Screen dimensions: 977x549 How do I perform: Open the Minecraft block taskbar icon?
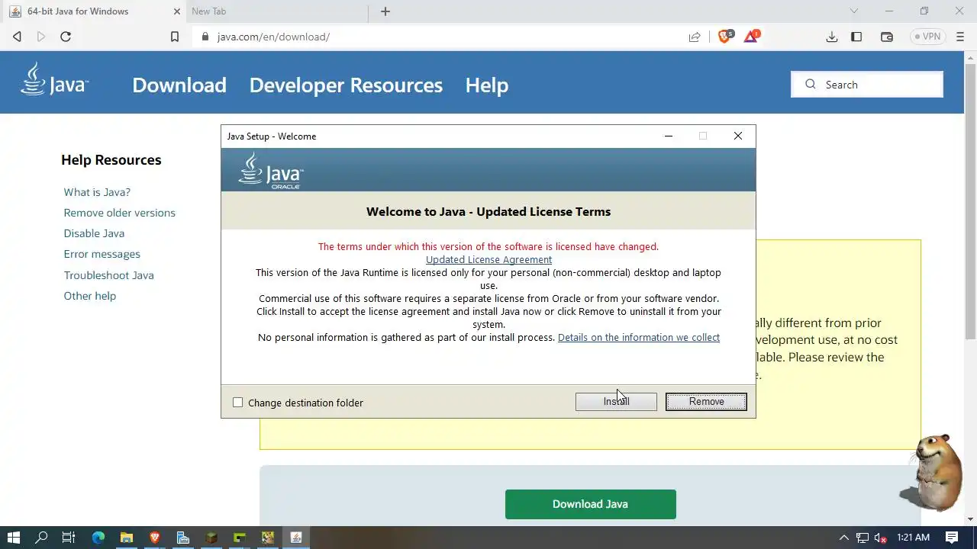pos(211,538)
